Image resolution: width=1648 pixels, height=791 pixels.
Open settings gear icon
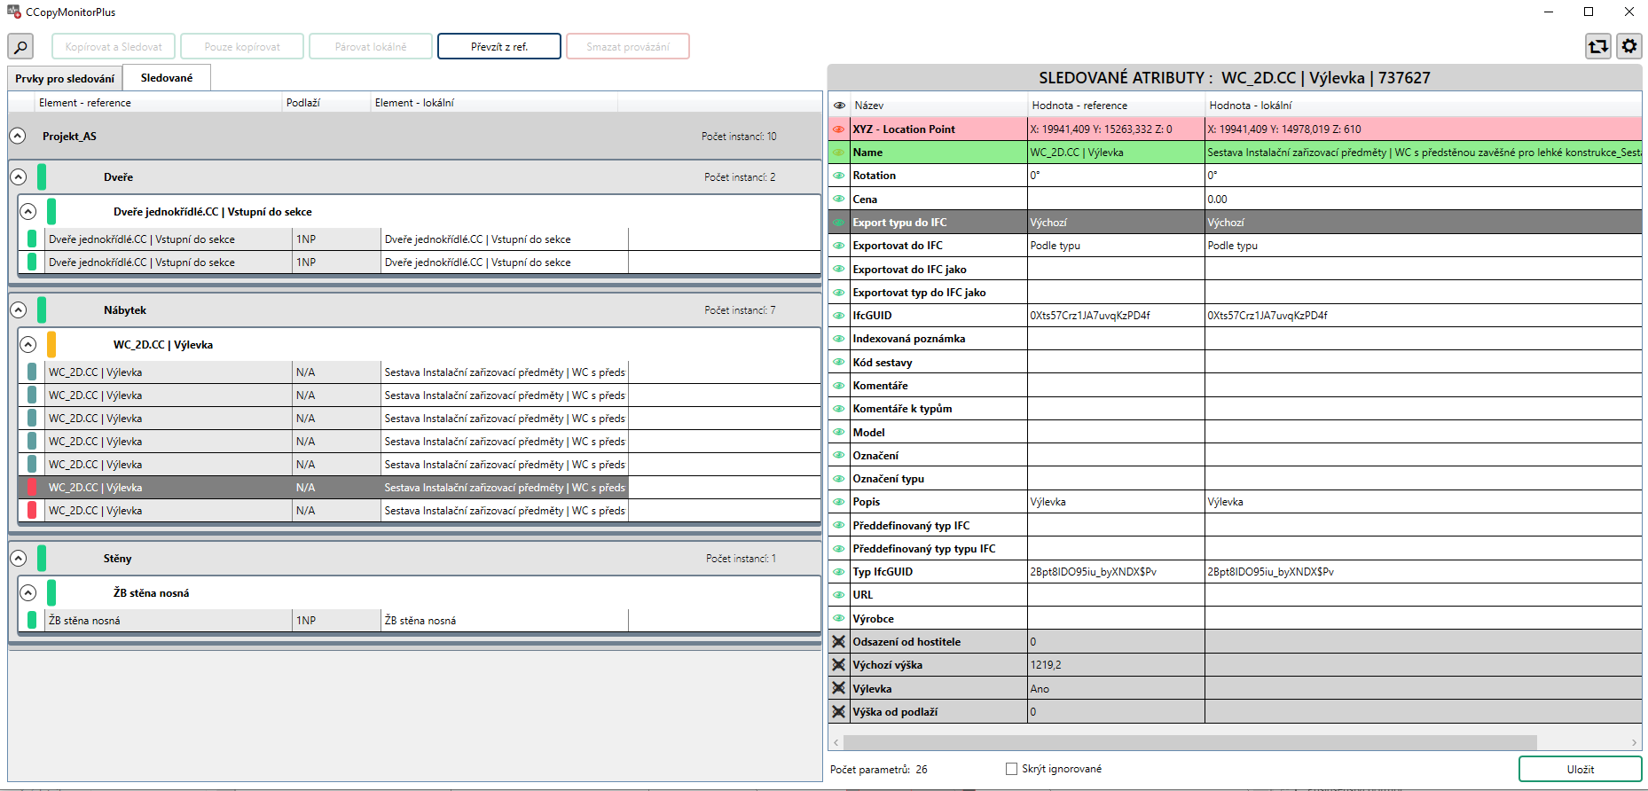click(1629, 46)
